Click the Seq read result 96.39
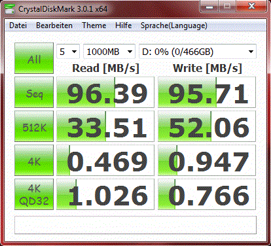 click(x=105, y=92)
